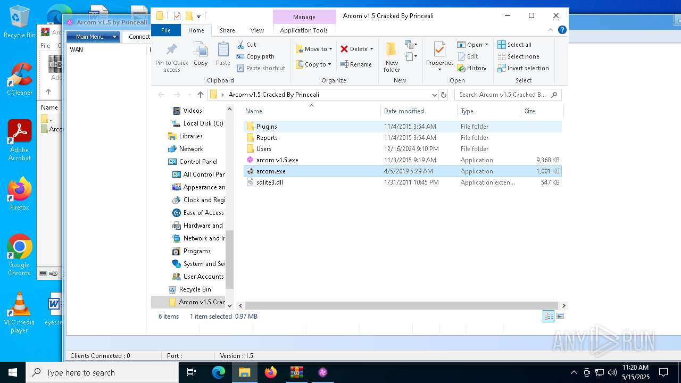
Task: Create a New folder
Action: click(392, 57)
